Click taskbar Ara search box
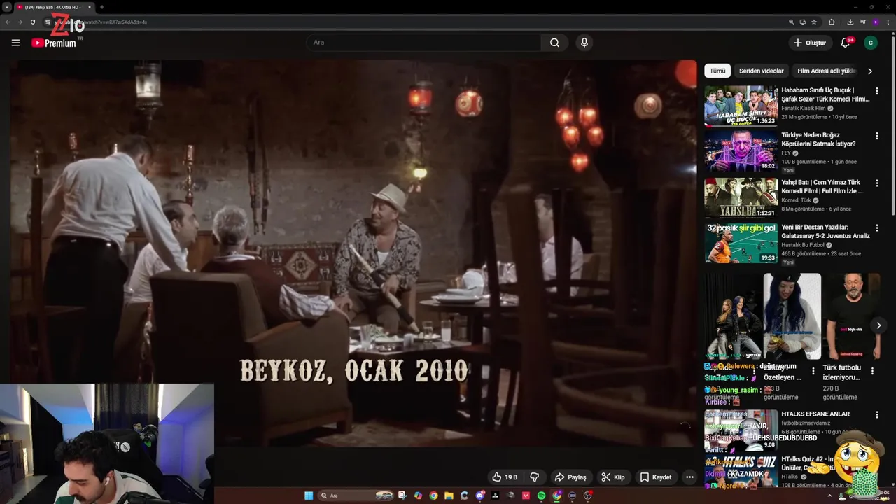The image size is (896, 504). point(355,496)
